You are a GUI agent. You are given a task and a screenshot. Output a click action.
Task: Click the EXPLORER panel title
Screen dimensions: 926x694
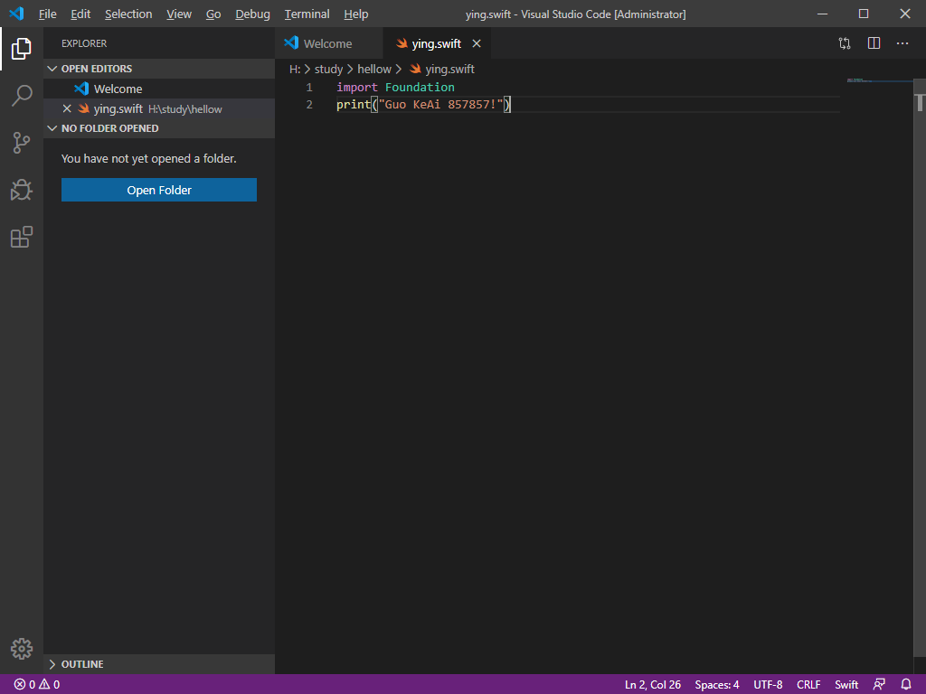click(84, 43)
